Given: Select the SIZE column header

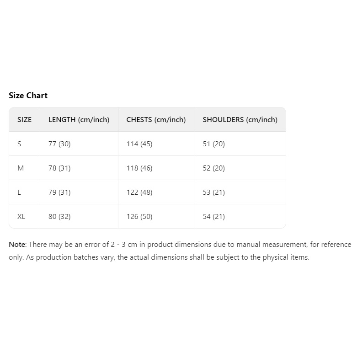Looking at the screenshot, I should tap(25, 119).
